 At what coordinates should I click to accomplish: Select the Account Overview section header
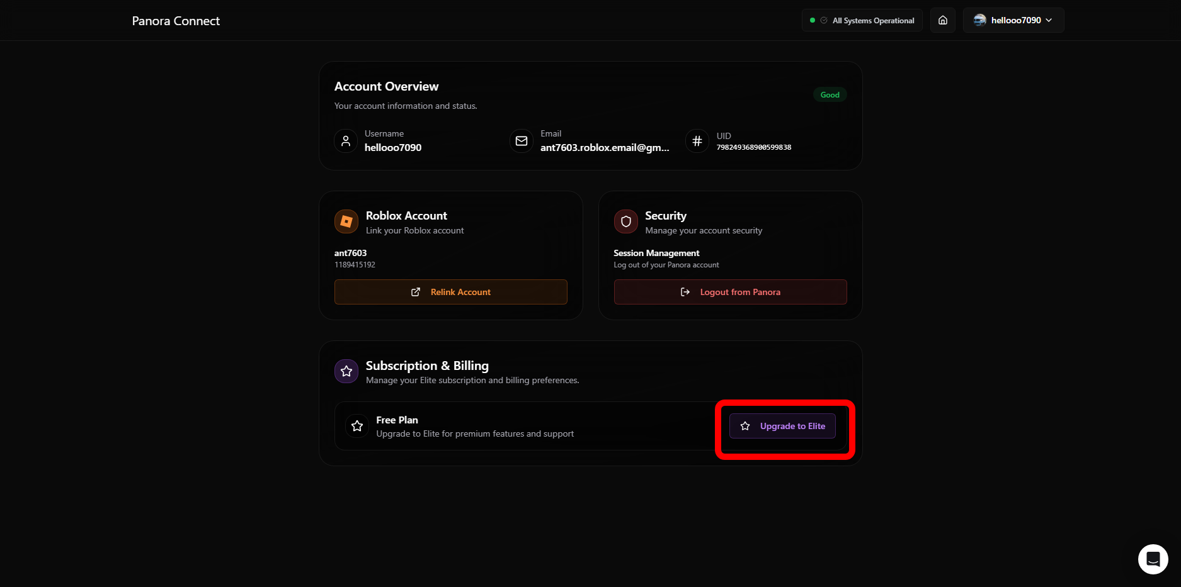(x=386, y=86)
